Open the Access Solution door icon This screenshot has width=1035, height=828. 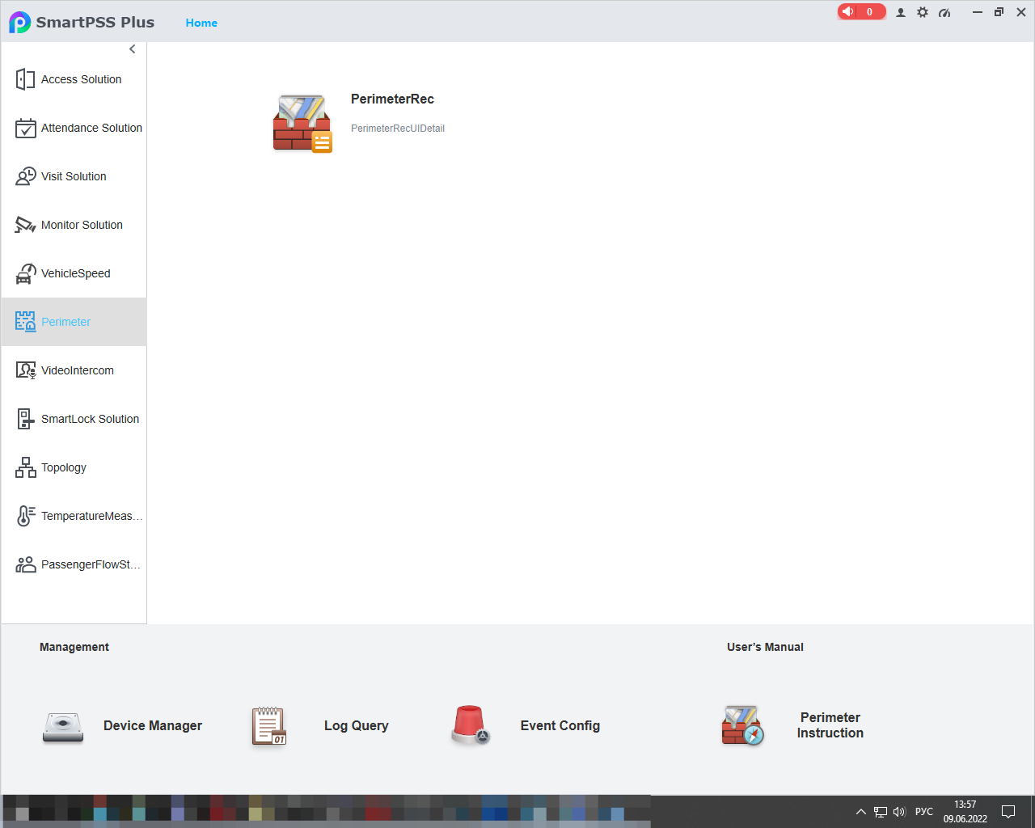25,79
